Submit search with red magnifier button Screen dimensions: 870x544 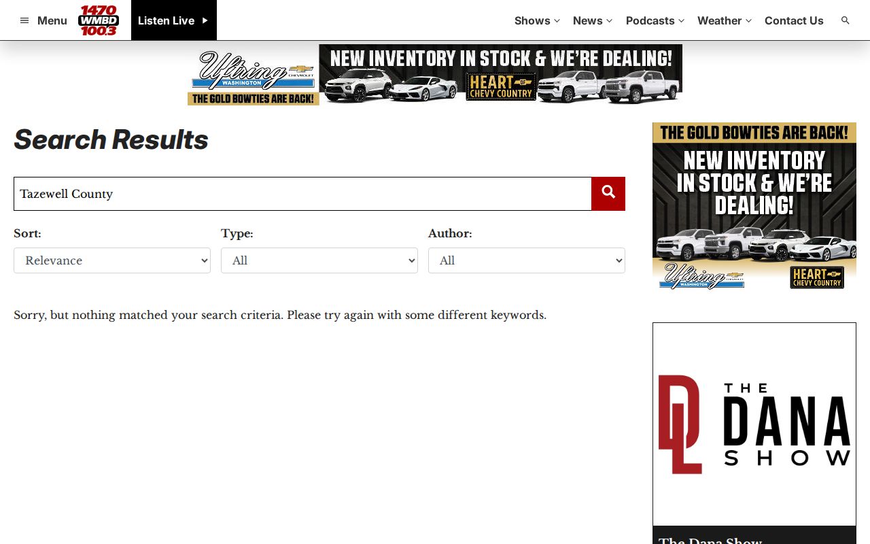(x=608, y=194)
